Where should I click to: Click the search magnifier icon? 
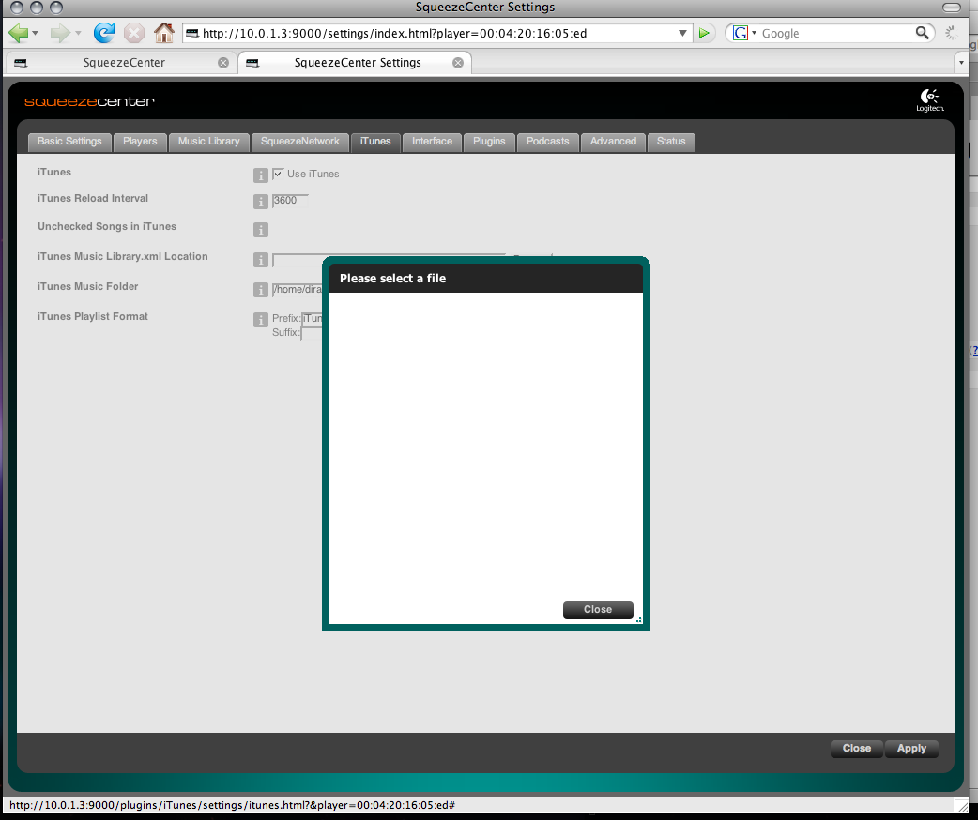(924, 33)
